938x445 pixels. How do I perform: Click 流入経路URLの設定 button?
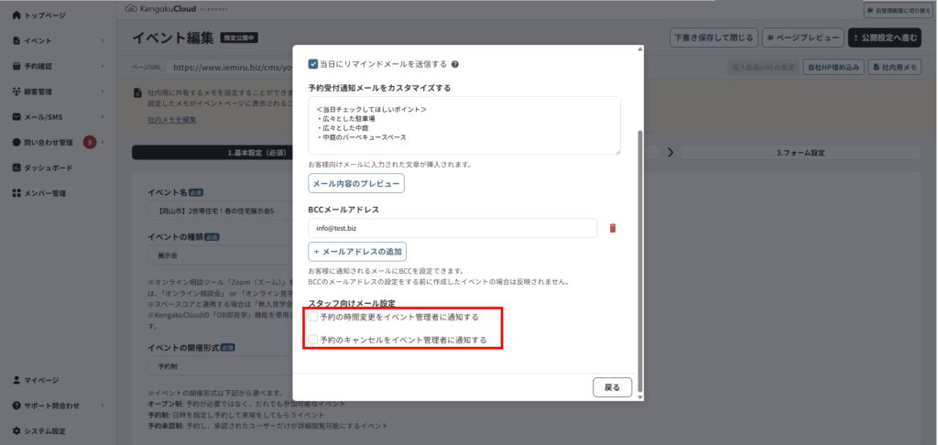pos(763,68)
